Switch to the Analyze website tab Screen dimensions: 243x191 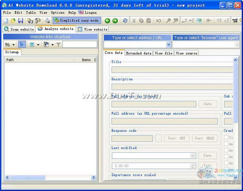(x=56, y=29)
